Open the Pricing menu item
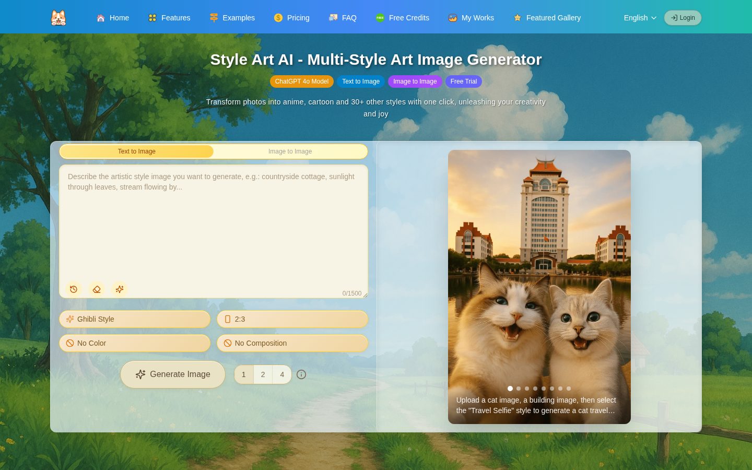 [292, 18]
